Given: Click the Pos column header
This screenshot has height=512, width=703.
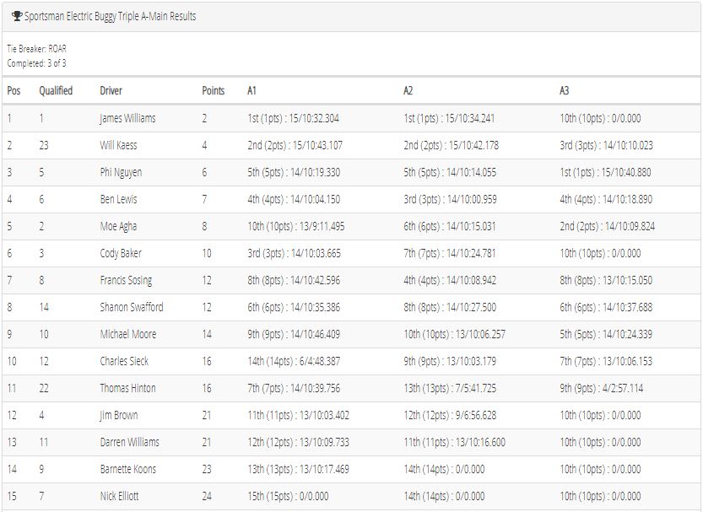Looking at the screenshot, I should [x=14, y=90].
